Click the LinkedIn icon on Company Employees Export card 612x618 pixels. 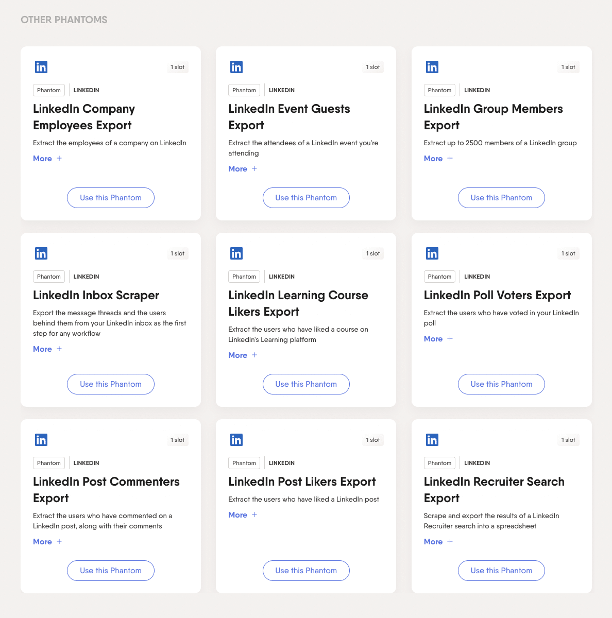point(41,66)
